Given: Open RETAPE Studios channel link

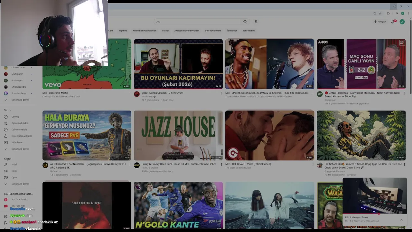Looking at the screenshot, I should tap(150, 168).
